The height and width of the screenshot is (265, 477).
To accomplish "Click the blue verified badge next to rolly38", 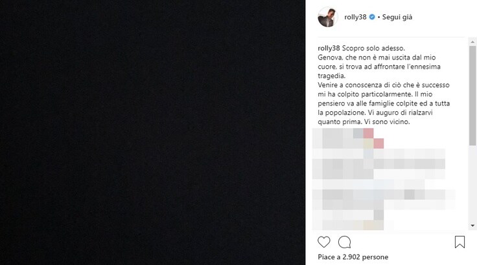I will pyautogui.click(x=372, y=17).
